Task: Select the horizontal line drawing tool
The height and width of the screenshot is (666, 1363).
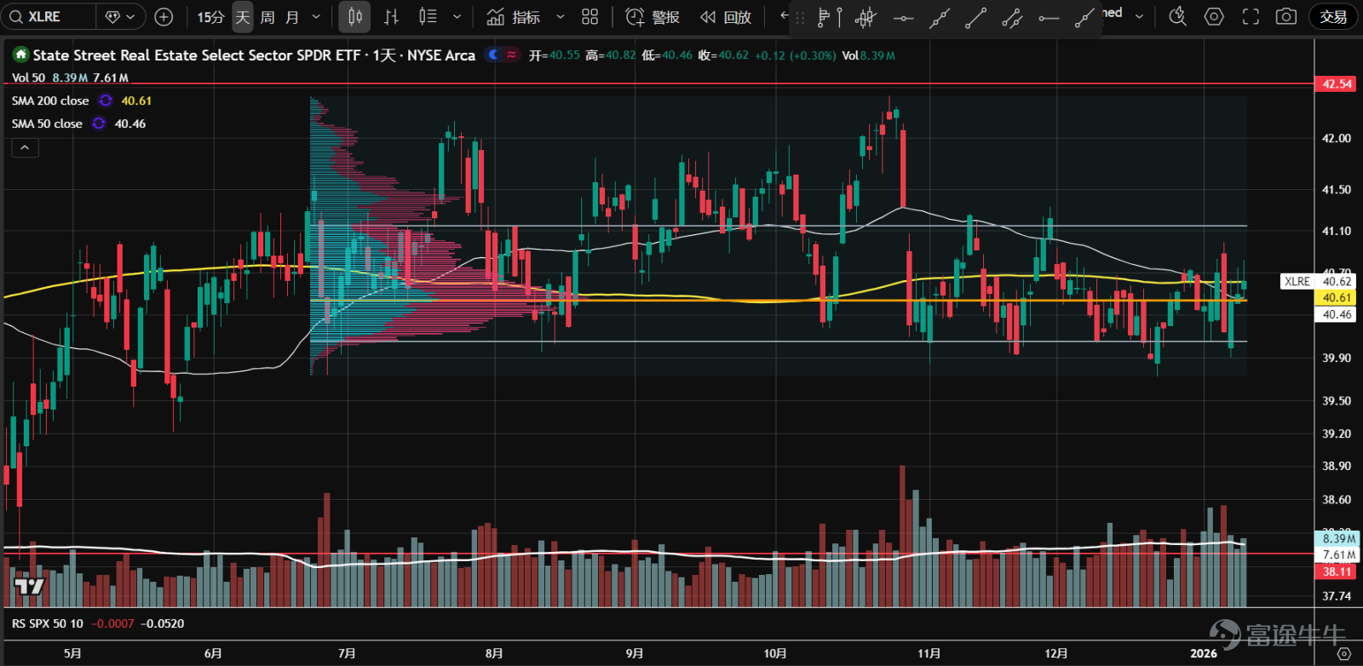Action: 903,18
